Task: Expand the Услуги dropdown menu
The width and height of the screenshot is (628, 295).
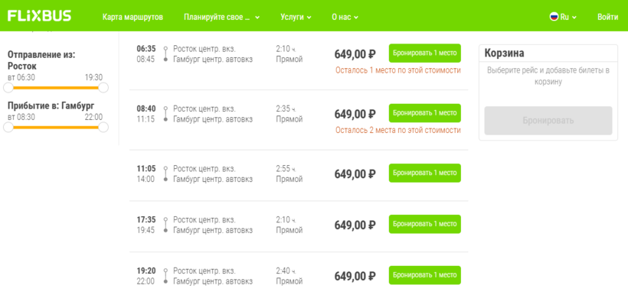Action: pyautogui.click(x=296, y=17)
